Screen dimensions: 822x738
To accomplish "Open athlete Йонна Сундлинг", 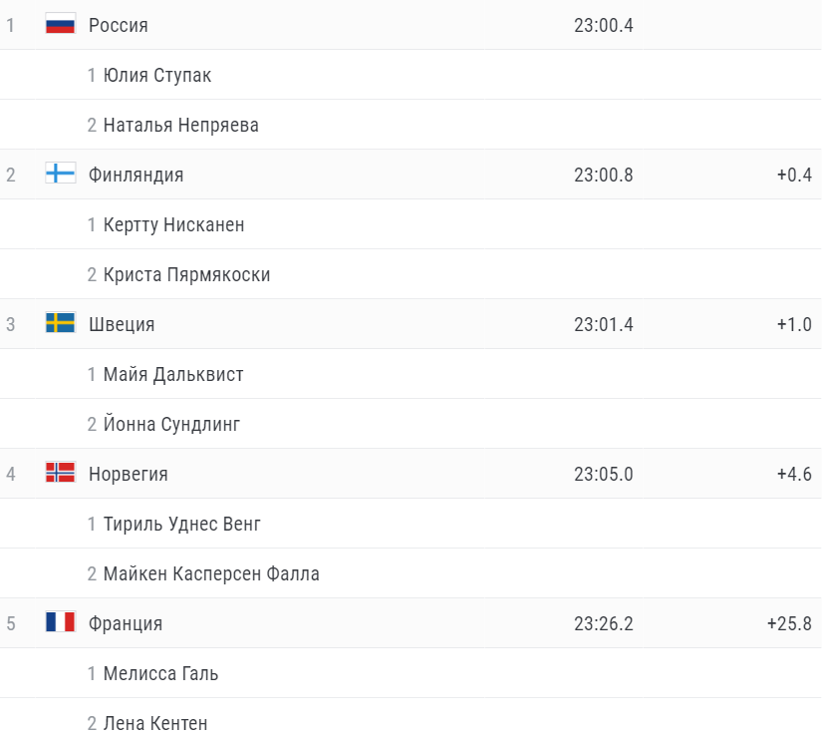I will 172,424.
